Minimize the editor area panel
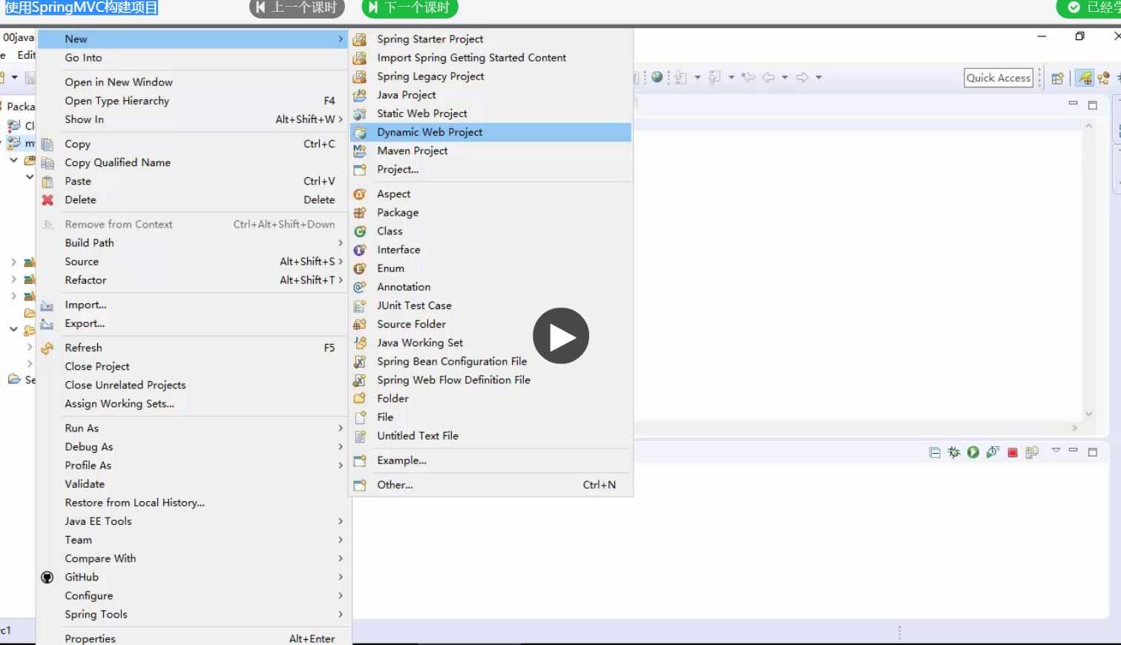 1073,104
